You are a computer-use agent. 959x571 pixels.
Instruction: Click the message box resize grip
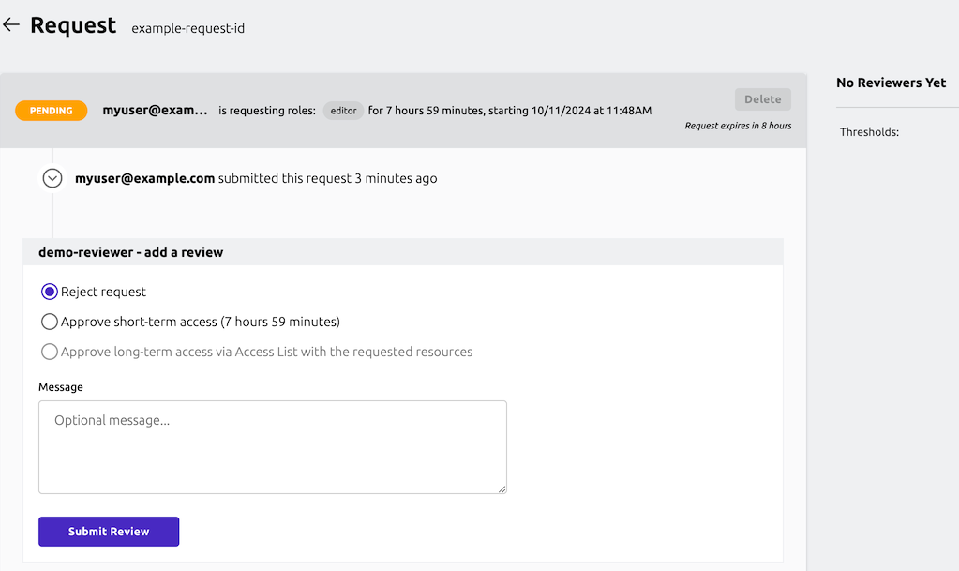point(502,488)
